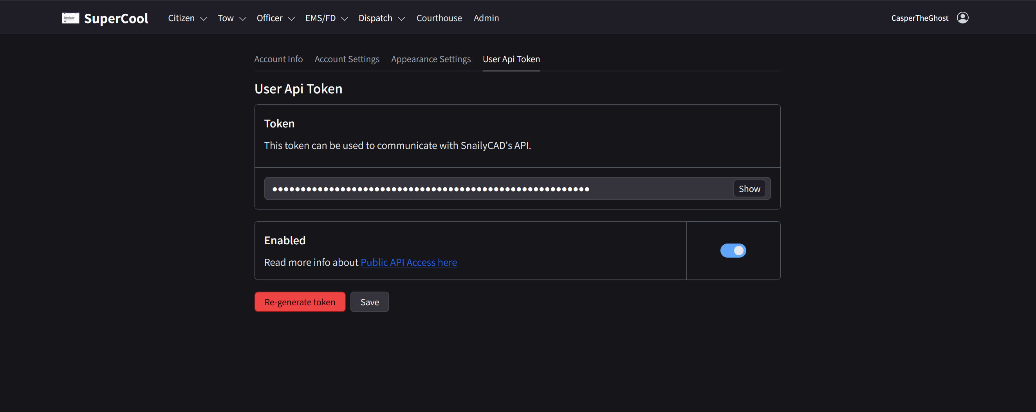Switch to the Account Info tab
1036x412 pixels.
pos(278,59)
